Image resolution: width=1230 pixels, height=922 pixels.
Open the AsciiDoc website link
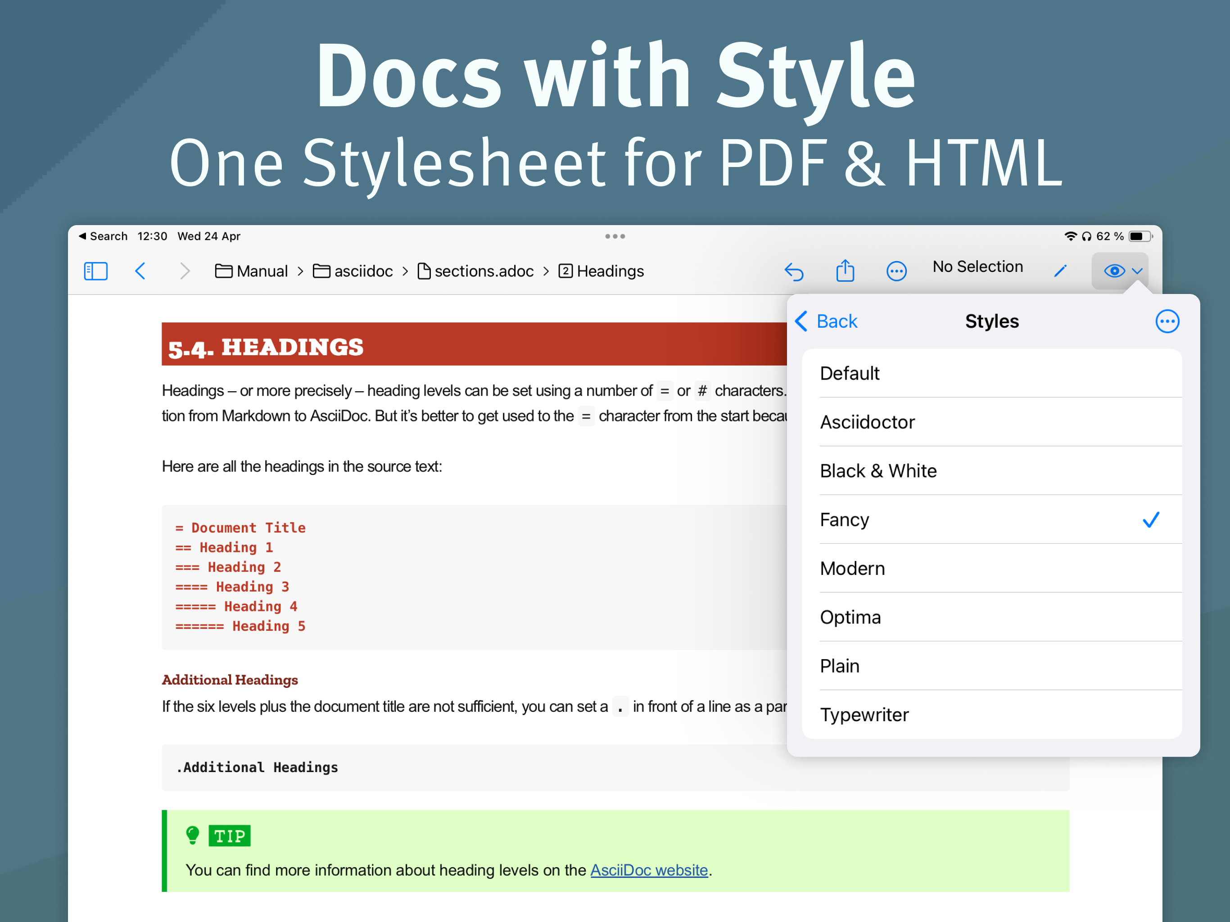point(649,870)
